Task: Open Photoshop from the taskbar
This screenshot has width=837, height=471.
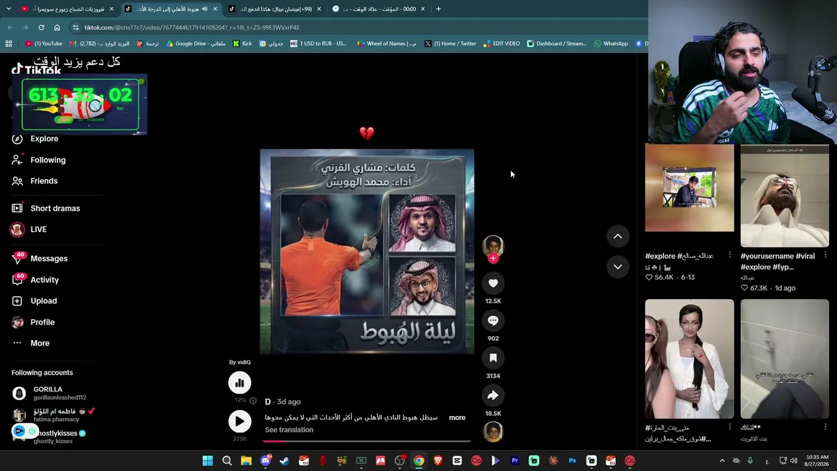Action: point(572,461)
